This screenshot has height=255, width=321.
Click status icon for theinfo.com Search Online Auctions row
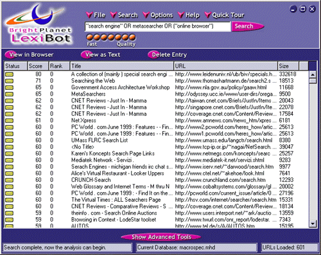click(x=9, y=213)
